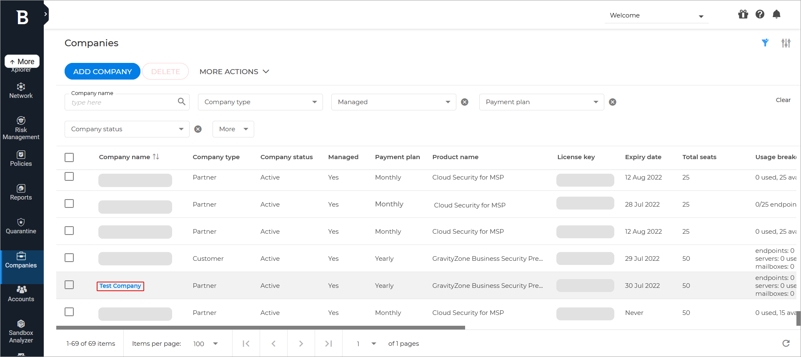Expand the Payment plan dropdown
The height and width of the screenshot is (357, 801).
tap(541, 102)
